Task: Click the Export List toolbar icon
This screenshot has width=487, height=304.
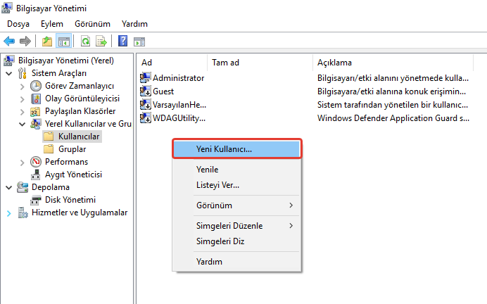Action: 101,42
